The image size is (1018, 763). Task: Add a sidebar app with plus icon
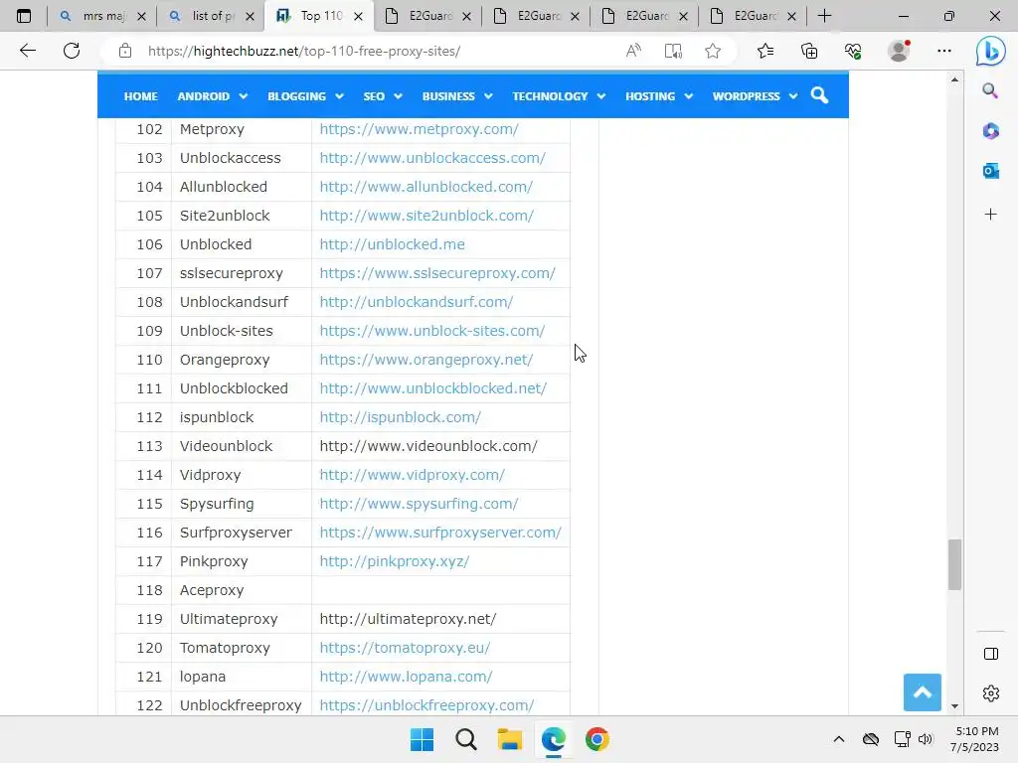tap(990, 215)
